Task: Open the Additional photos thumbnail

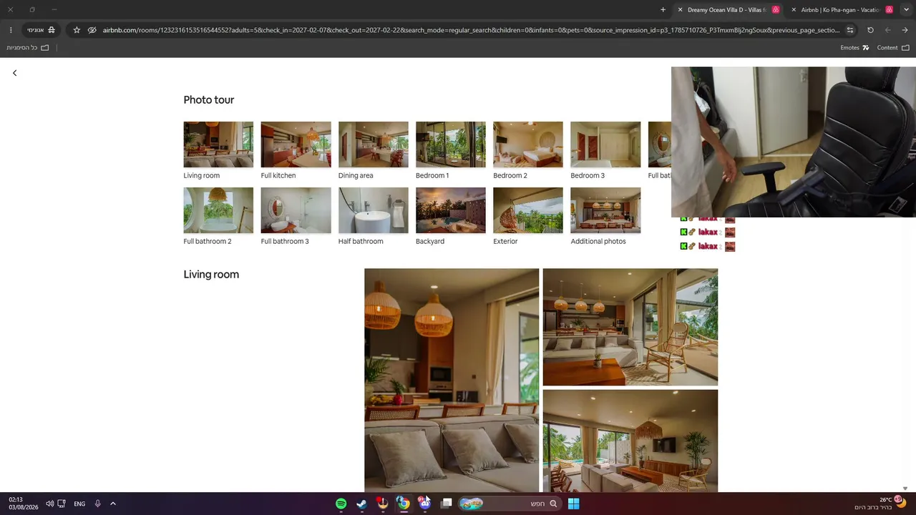Action: [x=605, y=210]
